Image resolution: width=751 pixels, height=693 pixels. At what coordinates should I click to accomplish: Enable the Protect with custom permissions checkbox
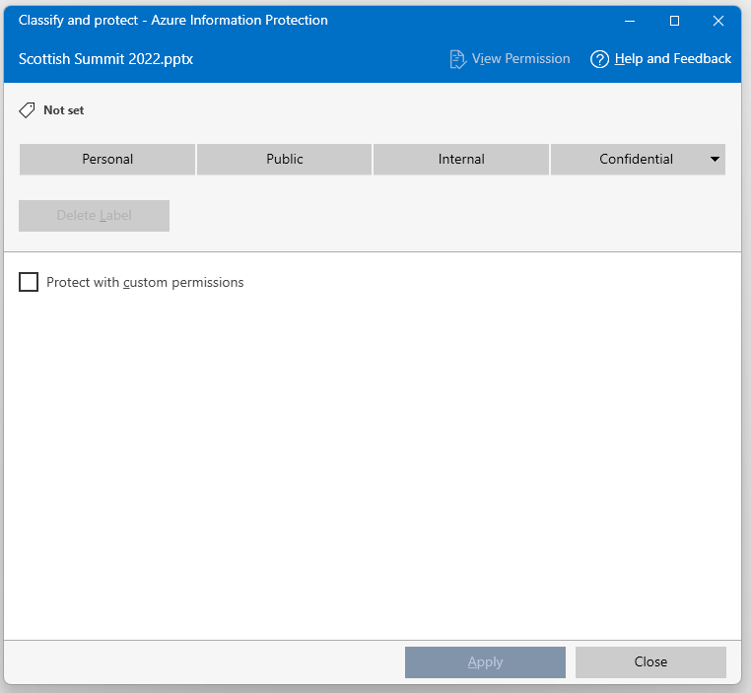(x=29, y=283)
